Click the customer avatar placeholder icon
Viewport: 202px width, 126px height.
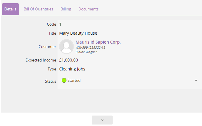pyautogui.click(x=66, y=47)
